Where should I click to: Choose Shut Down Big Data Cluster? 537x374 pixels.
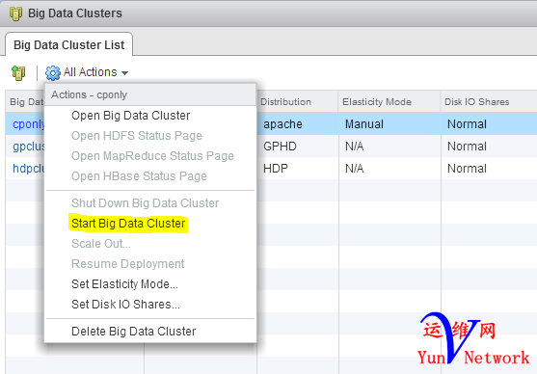click(145, 203)
